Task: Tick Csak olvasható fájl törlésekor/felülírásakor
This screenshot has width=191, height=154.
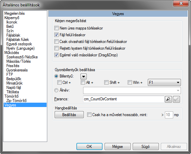Action: 56,42
